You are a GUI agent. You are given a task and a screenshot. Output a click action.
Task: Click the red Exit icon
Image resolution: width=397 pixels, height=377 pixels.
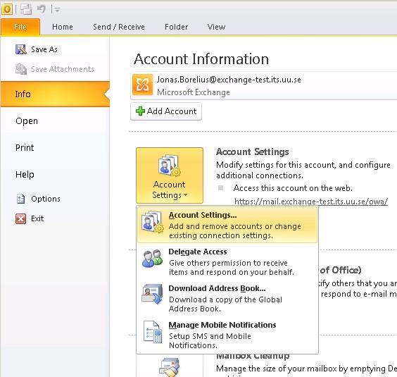click(20, 218)
